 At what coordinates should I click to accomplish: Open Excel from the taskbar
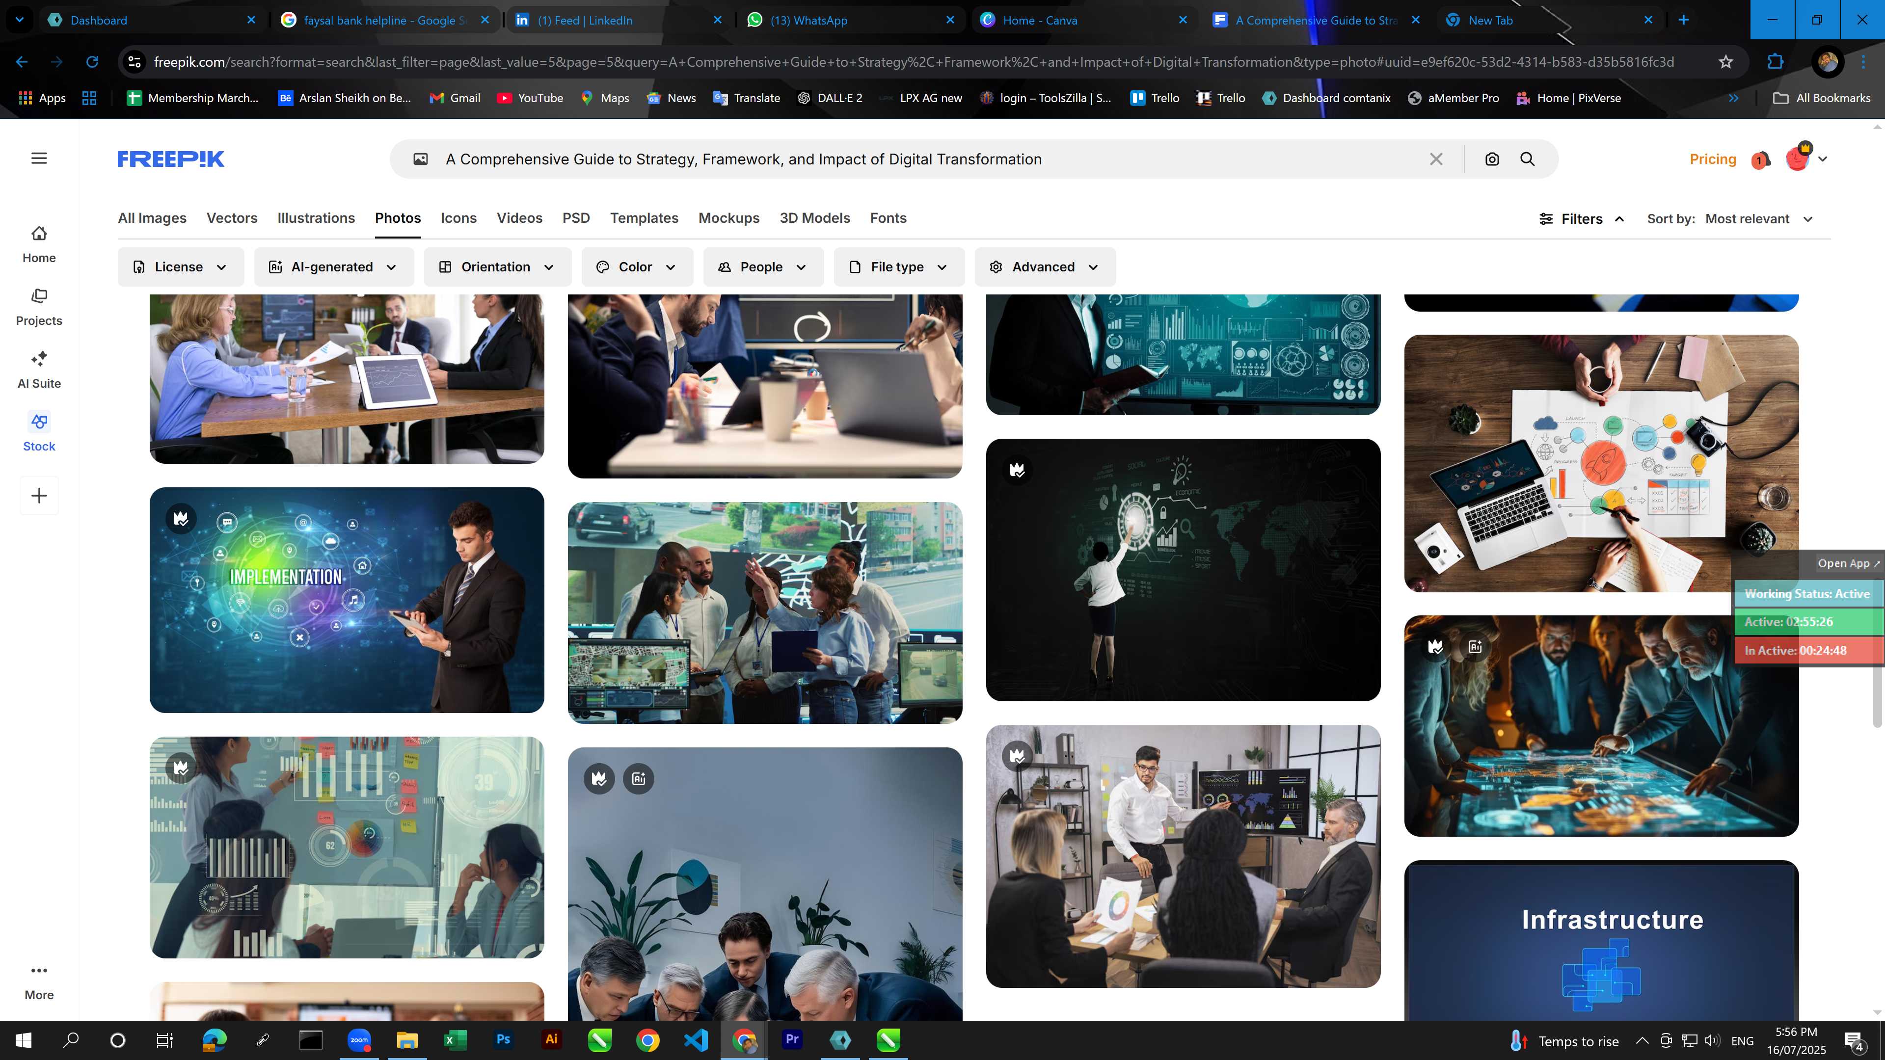(455, 1039)
